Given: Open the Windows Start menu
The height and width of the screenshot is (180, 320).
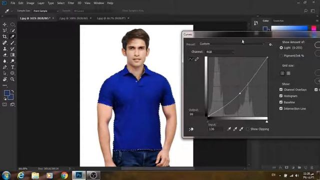Looking at the screenshot, I should 6,175.
